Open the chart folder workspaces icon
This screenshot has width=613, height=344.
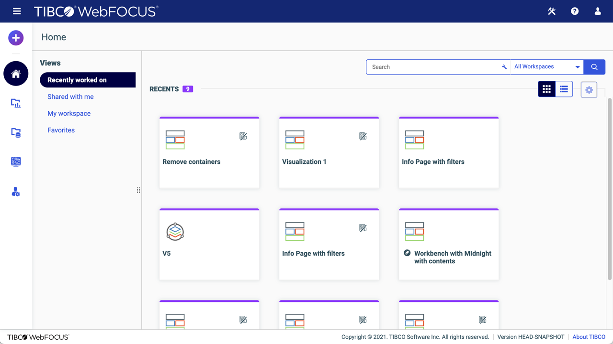16,103
